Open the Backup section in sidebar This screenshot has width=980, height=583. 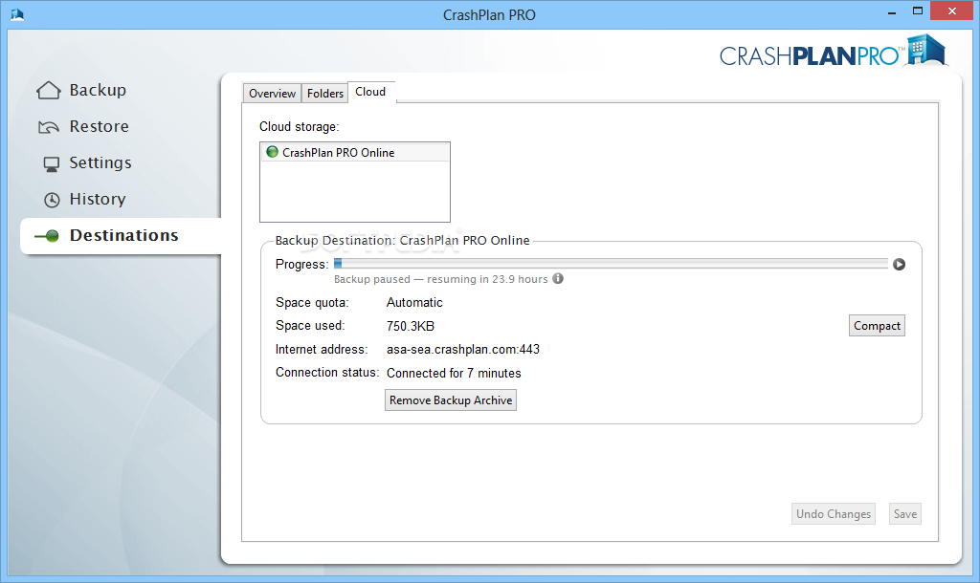pos(98,91)
